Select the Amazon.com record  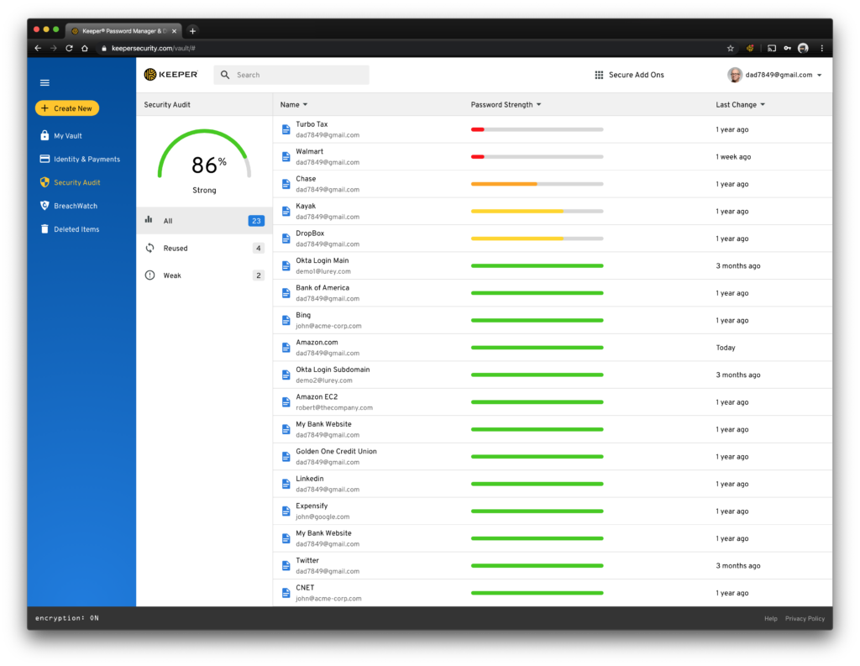click(x=553, y=347)
